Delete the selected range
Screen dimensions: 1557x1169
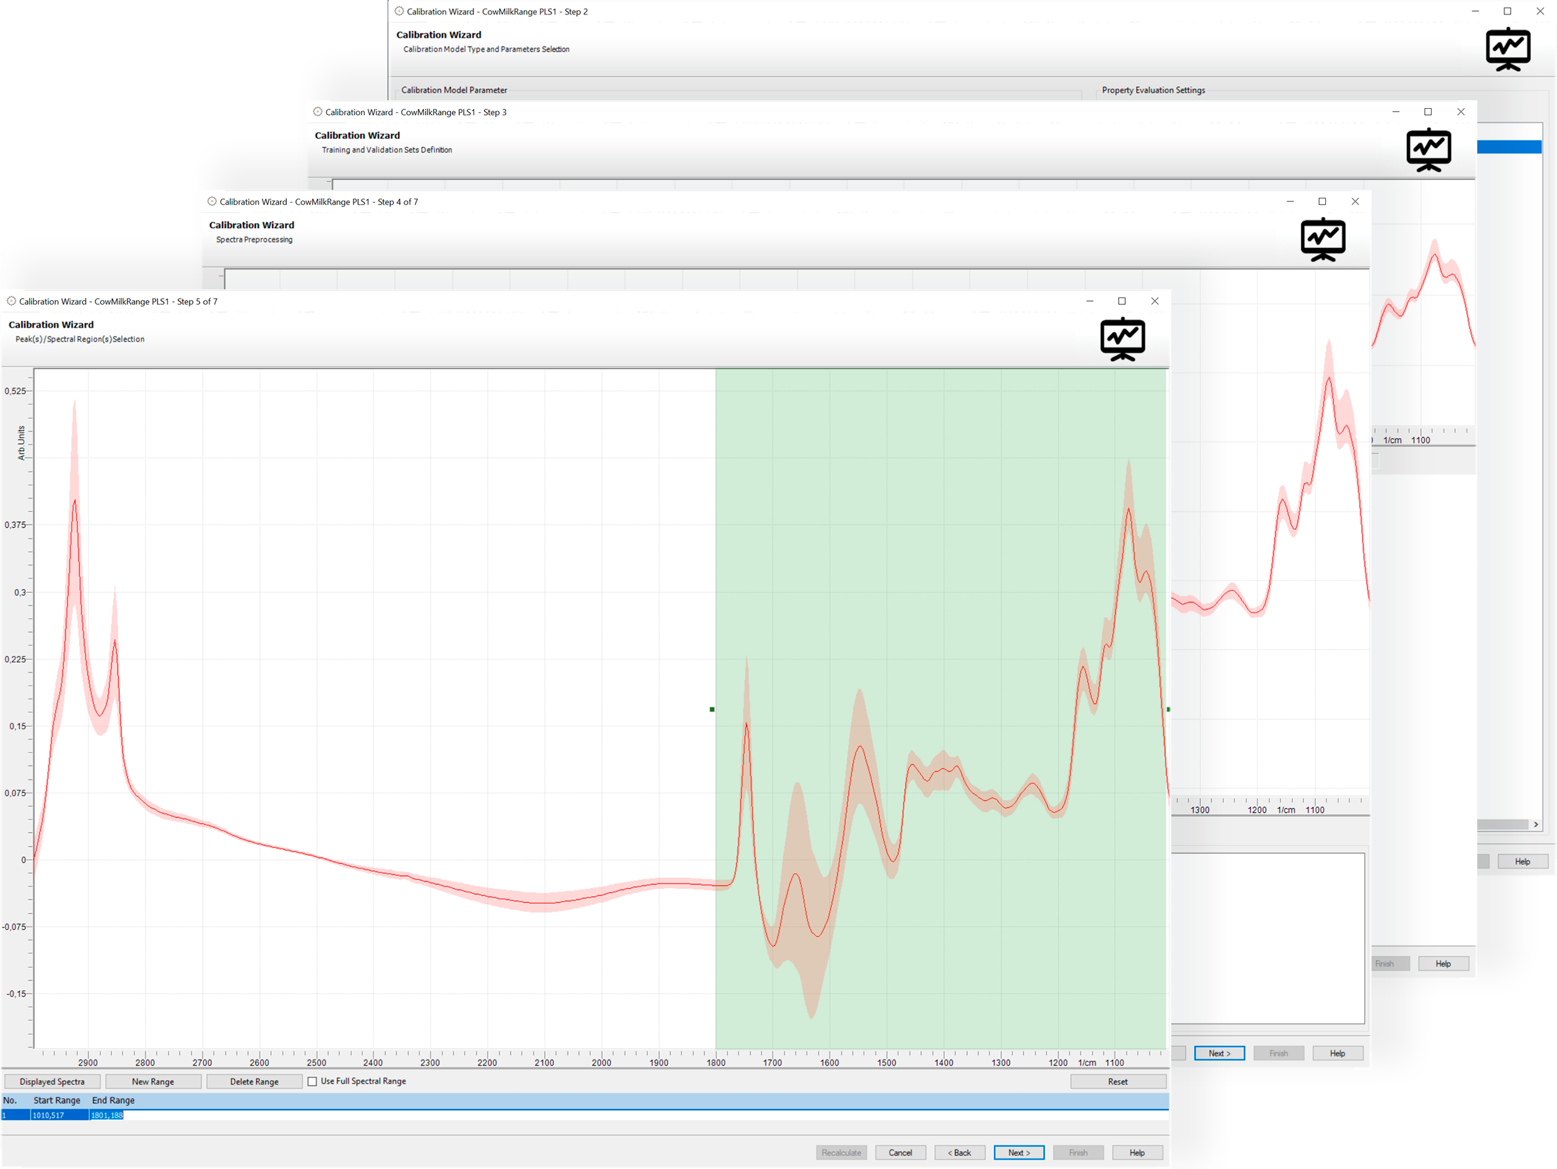(x=254, y=1082)
